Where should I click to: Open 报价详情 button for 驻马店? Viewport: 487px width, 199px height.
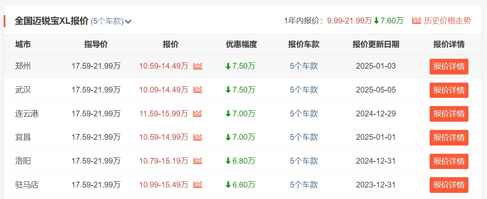tap(449, 185)
